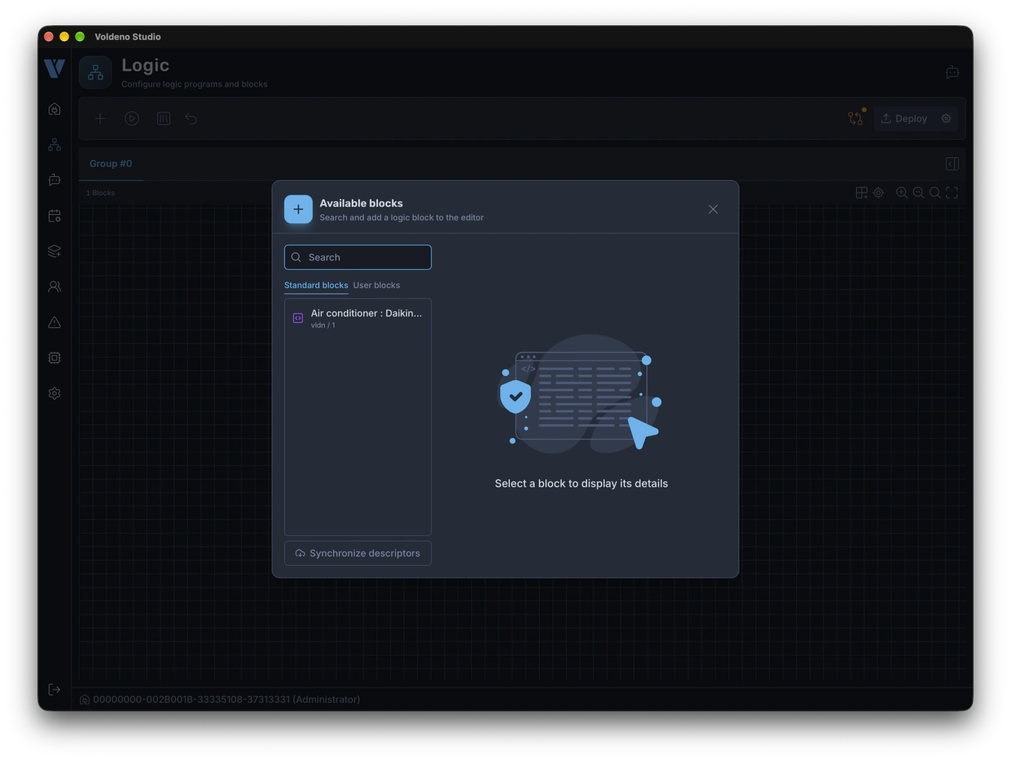Switch to User blocks tab
The image size is (1011, 761).
[x=377, y=286]
